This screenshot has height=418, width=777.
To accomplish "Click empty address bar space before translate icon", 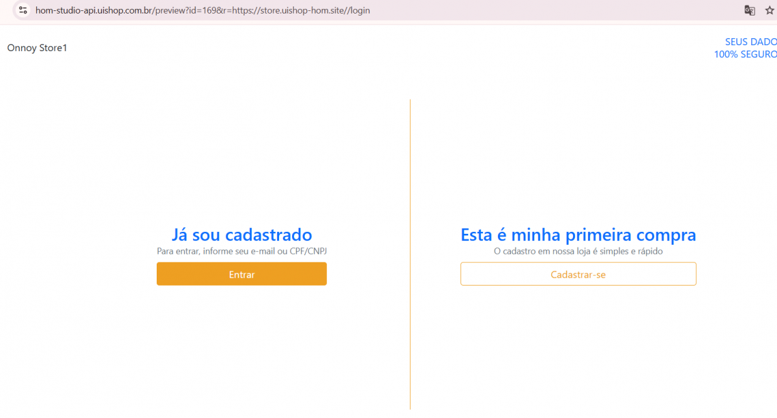I will [x=550, y=10].
